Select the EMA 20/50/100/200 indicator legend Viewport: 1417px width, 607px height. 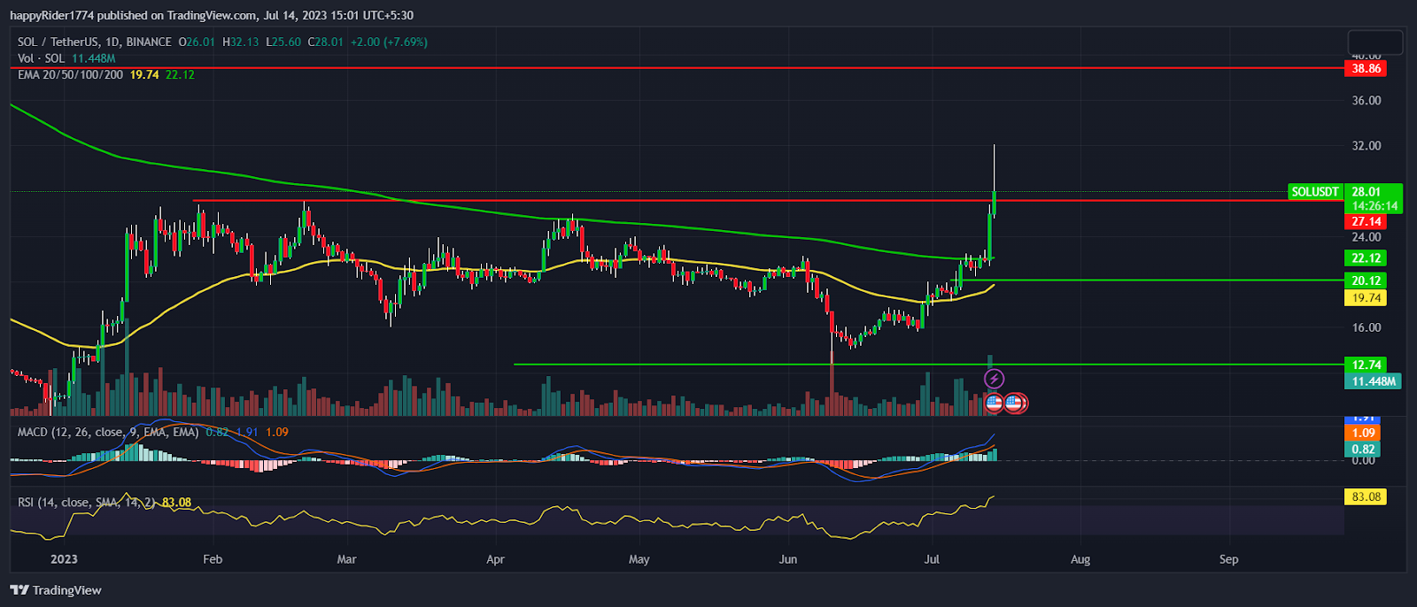(x=71, y=75)
